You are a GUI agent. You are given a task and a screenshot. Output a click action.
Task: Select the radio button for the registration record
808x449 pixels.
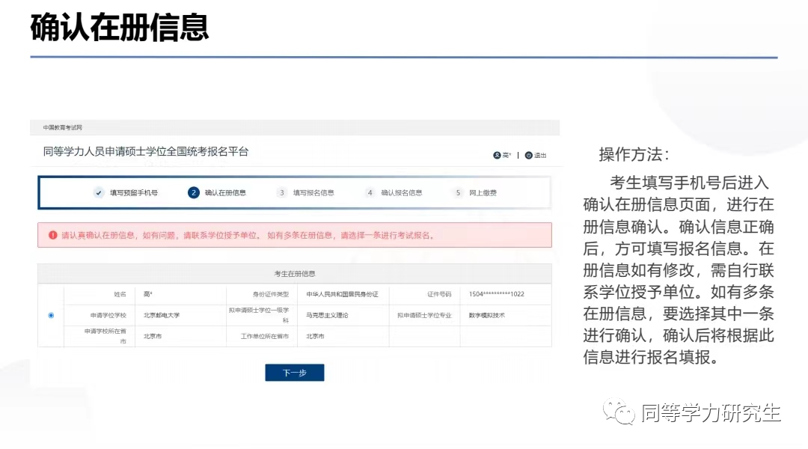coord(51,315)
